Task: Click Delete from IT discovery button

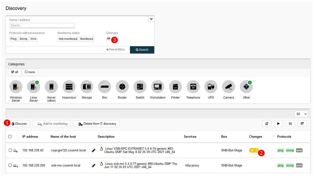Action: pos(96,124)
